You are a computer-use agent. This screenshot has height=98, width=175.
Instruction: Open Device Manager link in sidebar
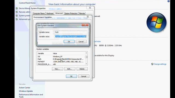pyautogui.click(x=24, y=8)
